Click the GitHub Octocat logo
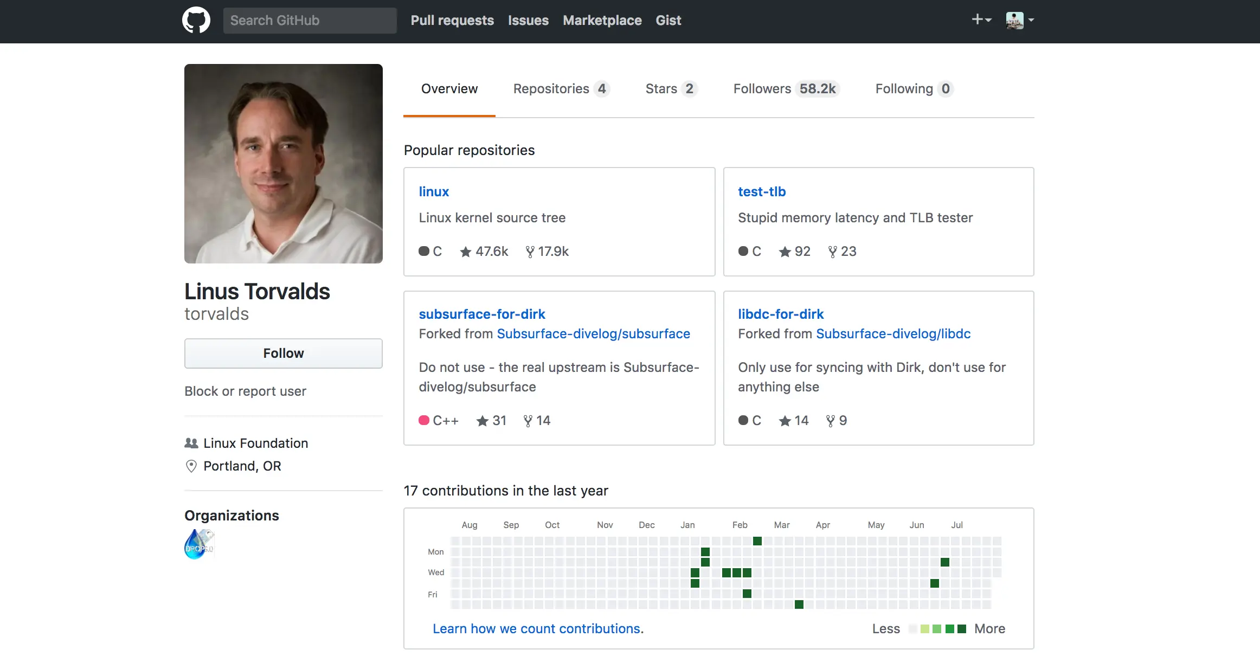The image size is (1260, 669). coord(196,20)
